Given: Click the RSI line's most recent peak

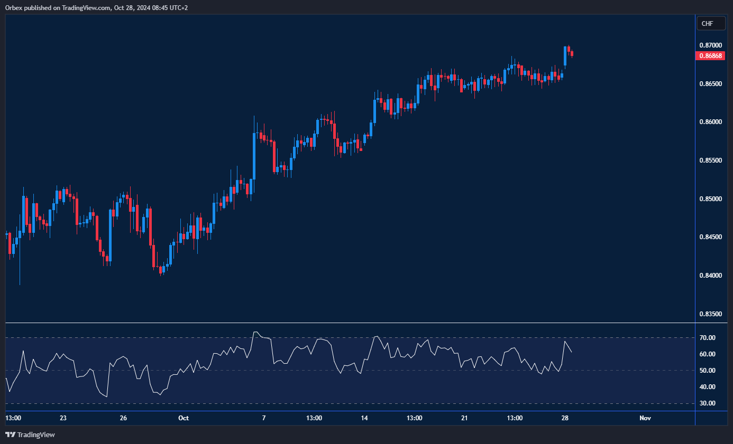Looking at the screenshot, I should (565, 342).
